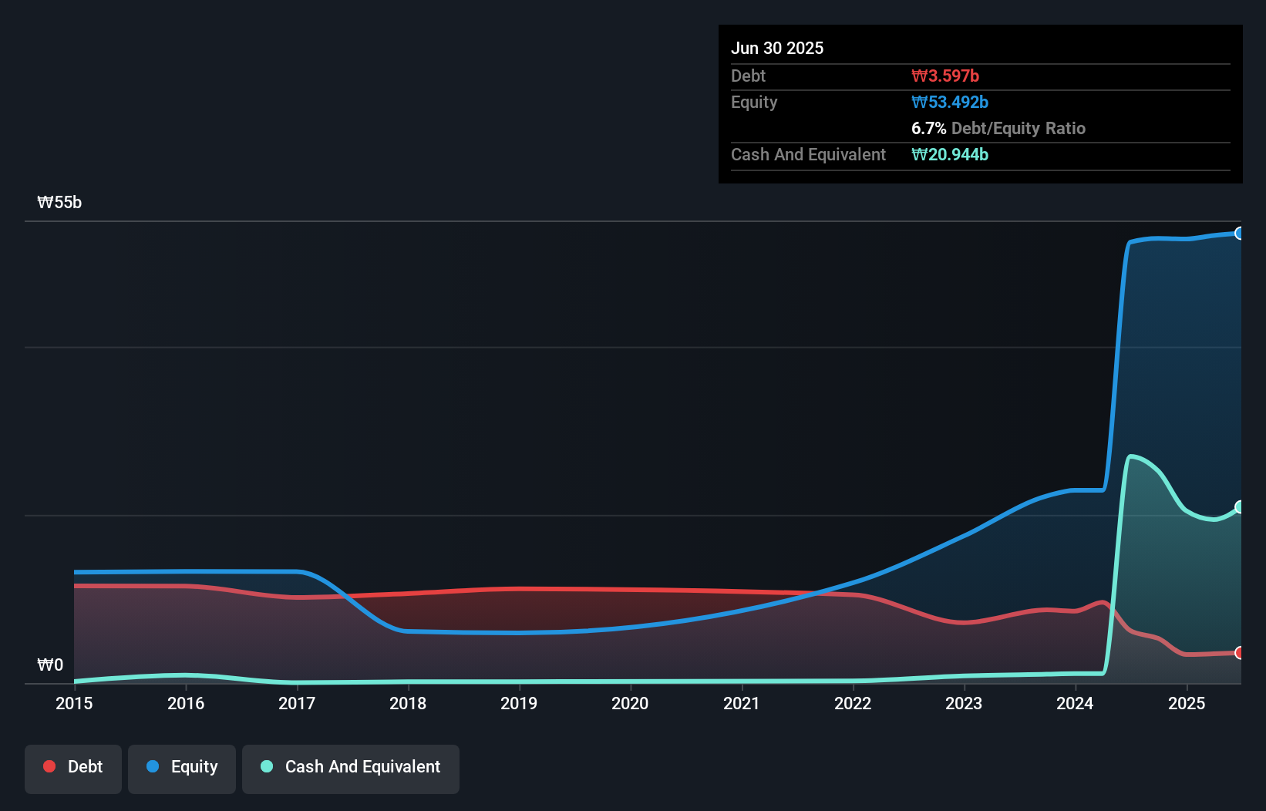
Task: Expand the Jun 30 2025 tooltip panel
Action: [777, 48]
